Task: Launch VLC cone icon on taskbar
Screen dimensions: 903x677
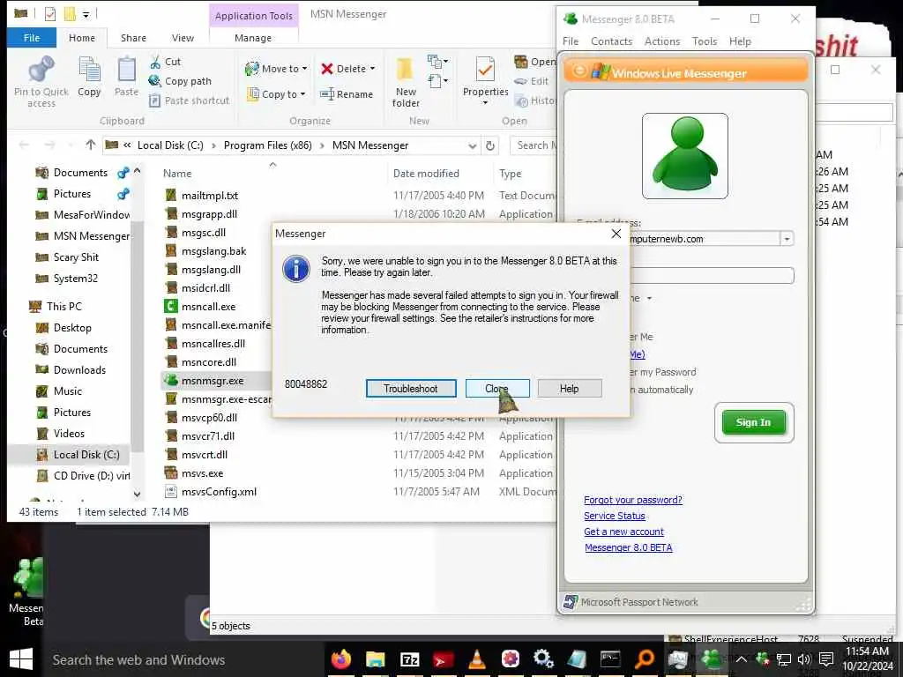Action: tap(477, 658)
